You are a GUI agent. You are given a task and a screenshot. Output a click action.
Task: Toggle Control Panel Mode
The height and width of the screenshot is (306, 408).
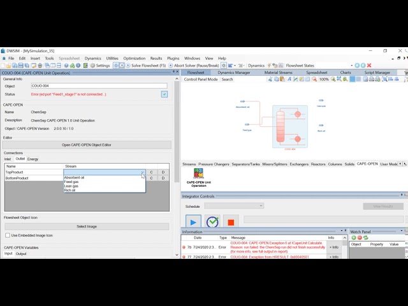(x=201, y=79)
